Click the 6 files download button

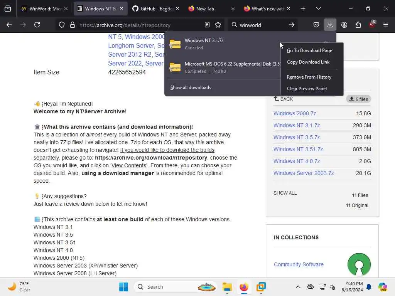[x=358, y=99]
